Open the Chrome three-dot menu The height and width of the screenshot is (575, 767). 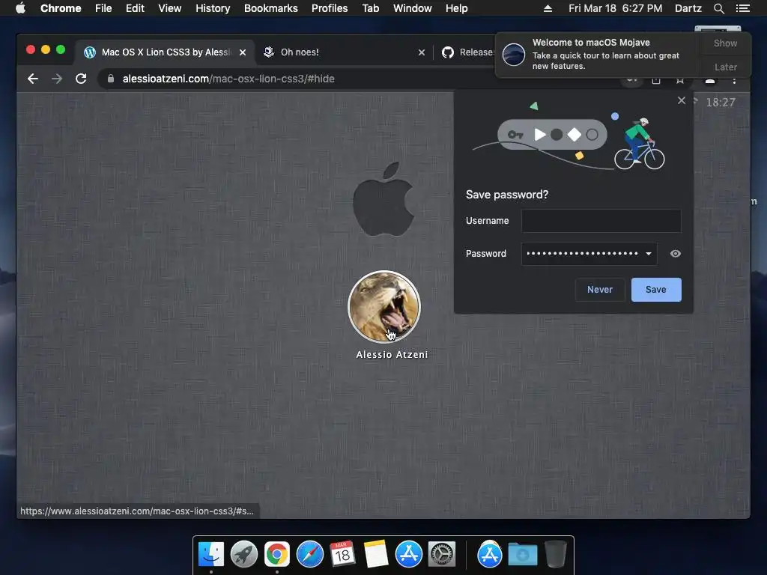click(x=734, y=80)
